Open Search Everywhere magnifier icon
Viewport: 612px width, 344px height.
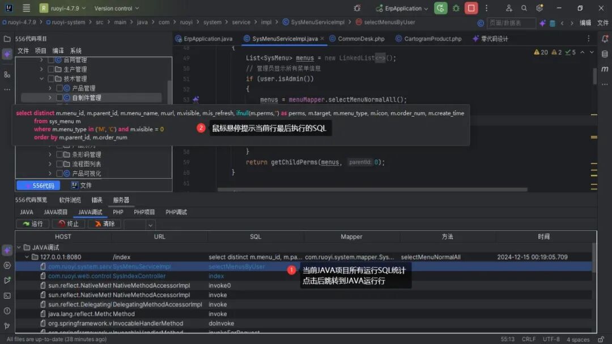(524, 8)
